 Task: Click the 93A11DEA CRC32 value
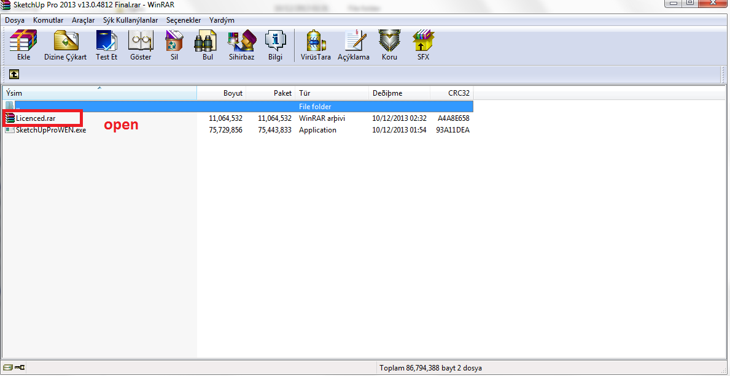pos(453,130)
